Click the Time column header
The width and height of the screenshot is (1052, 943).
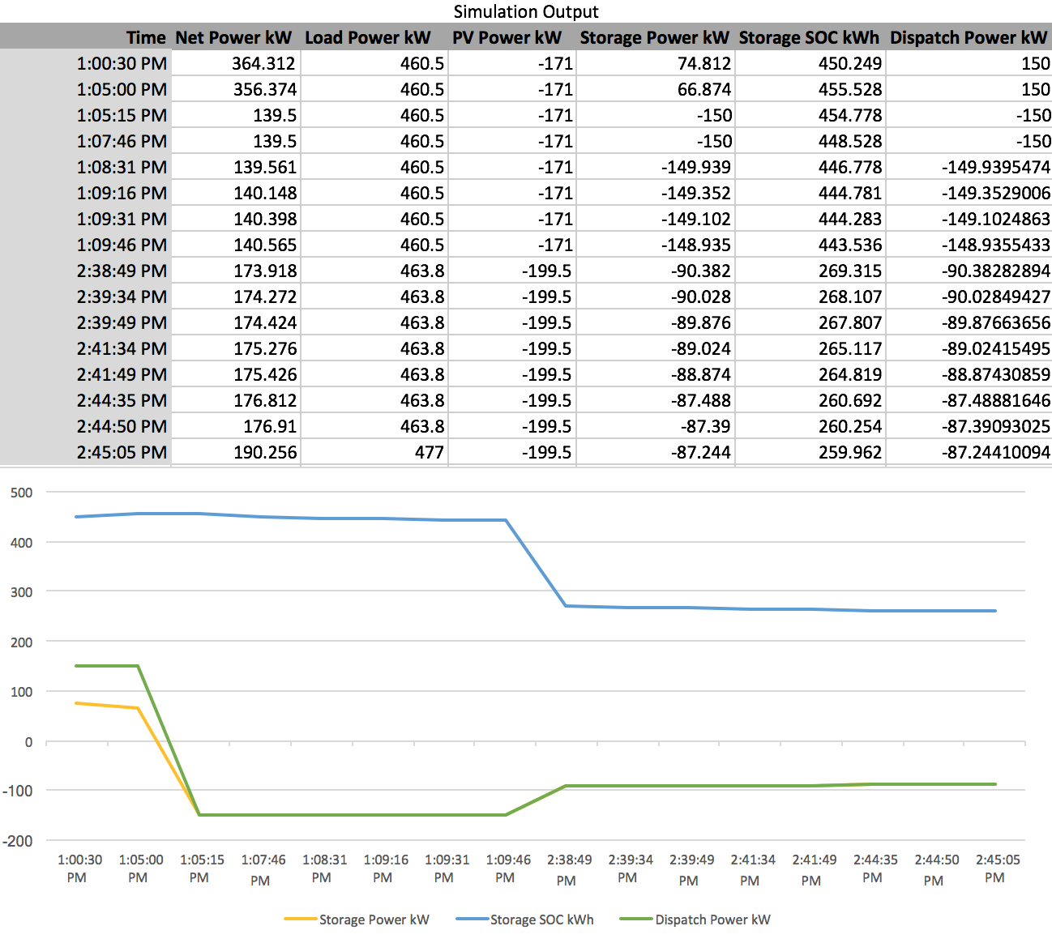[146, 37]
